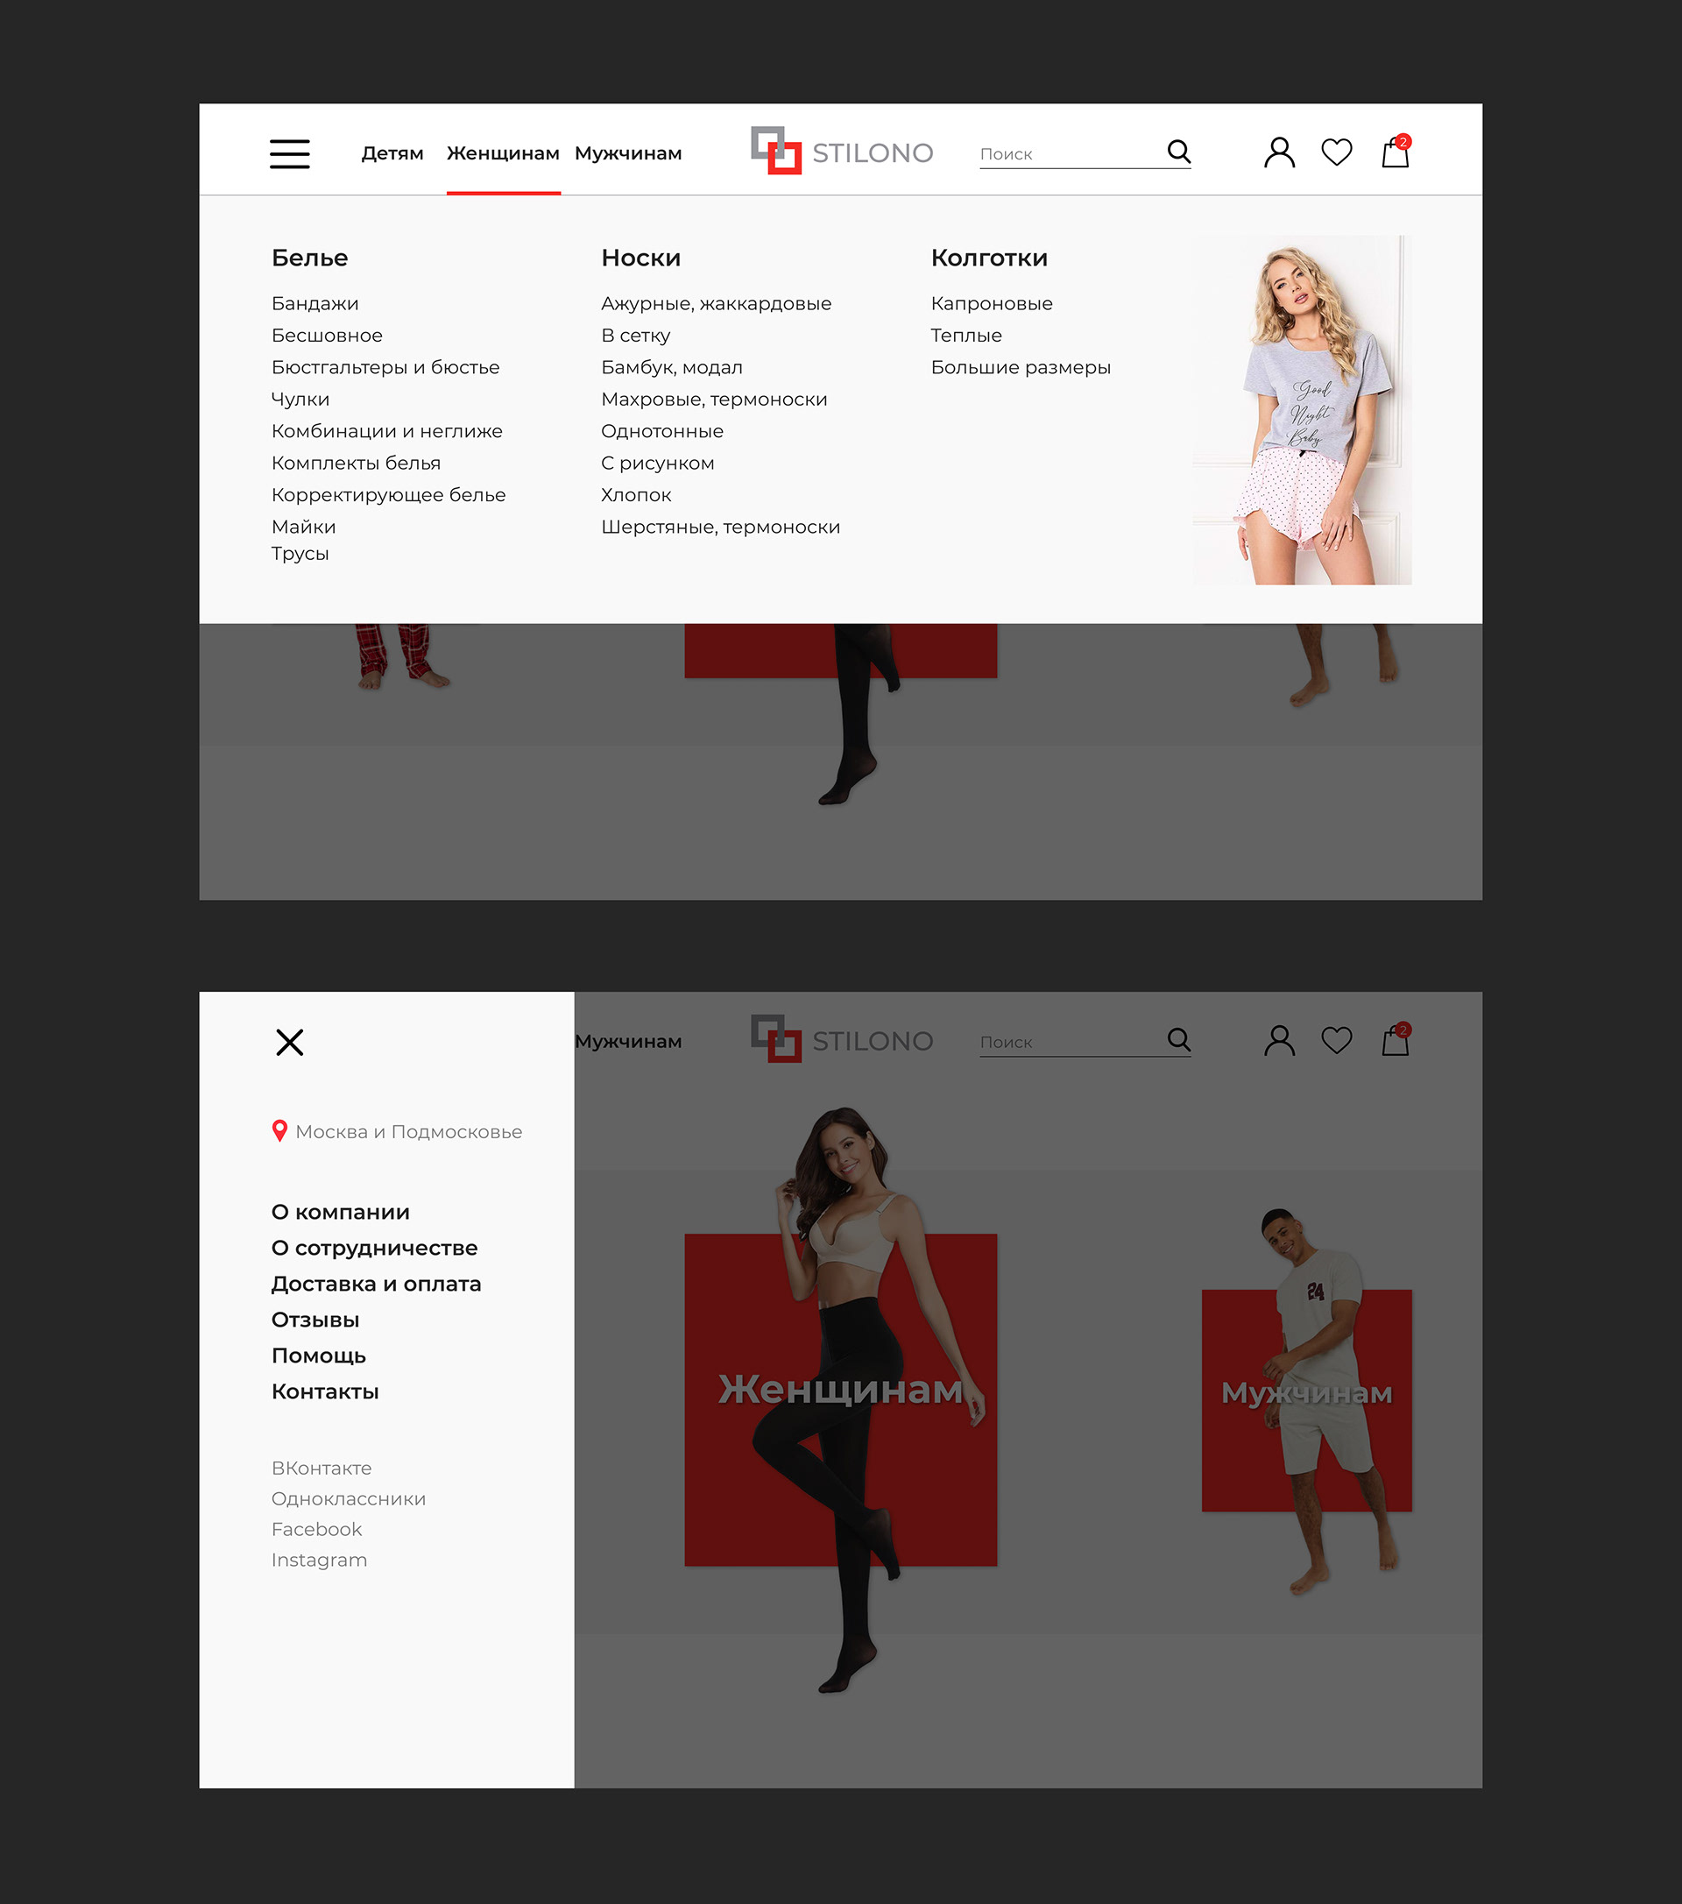Choose Большие размеры tights link
The height and width of the screenshot is (1904, 1682).
click(1020, 367)
